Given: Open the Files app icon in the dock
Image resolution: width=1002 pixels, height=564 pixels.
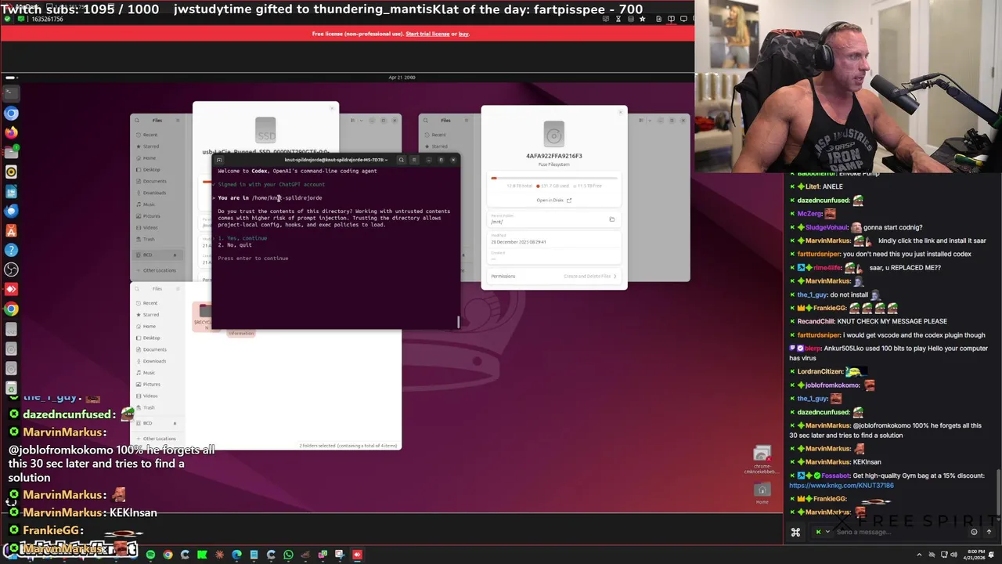Looking at the screenshot, I should (11, 153).
